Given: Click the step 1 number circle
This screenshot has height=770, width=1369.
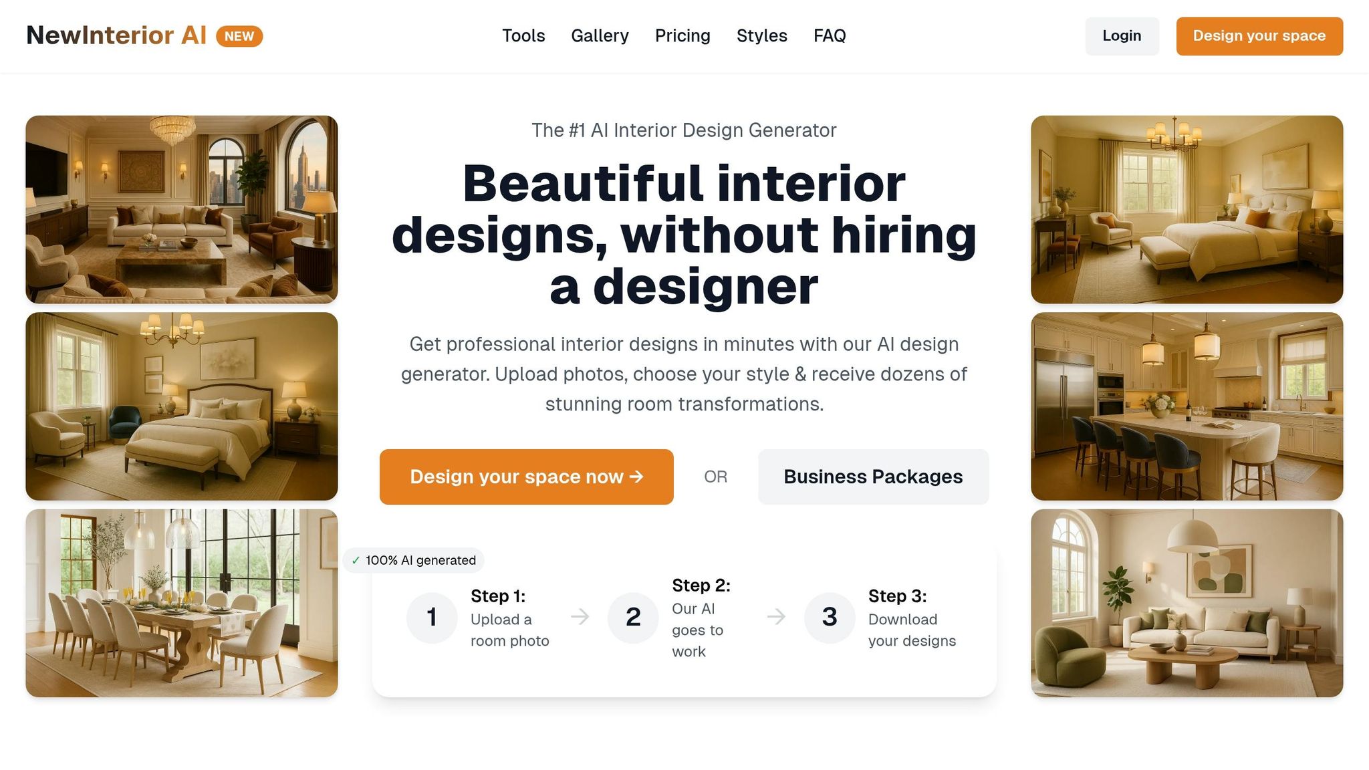Looking at the screenshot, I should pyautogui.click(x=432, y=618).
